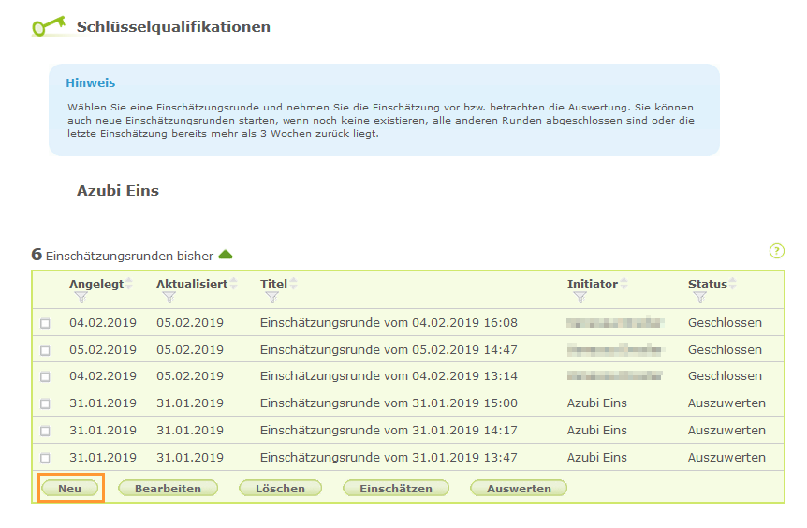The image size is (807, 528).
Task: Click the Schlüsselqualifikationen page heading
Action: [173, 27]
